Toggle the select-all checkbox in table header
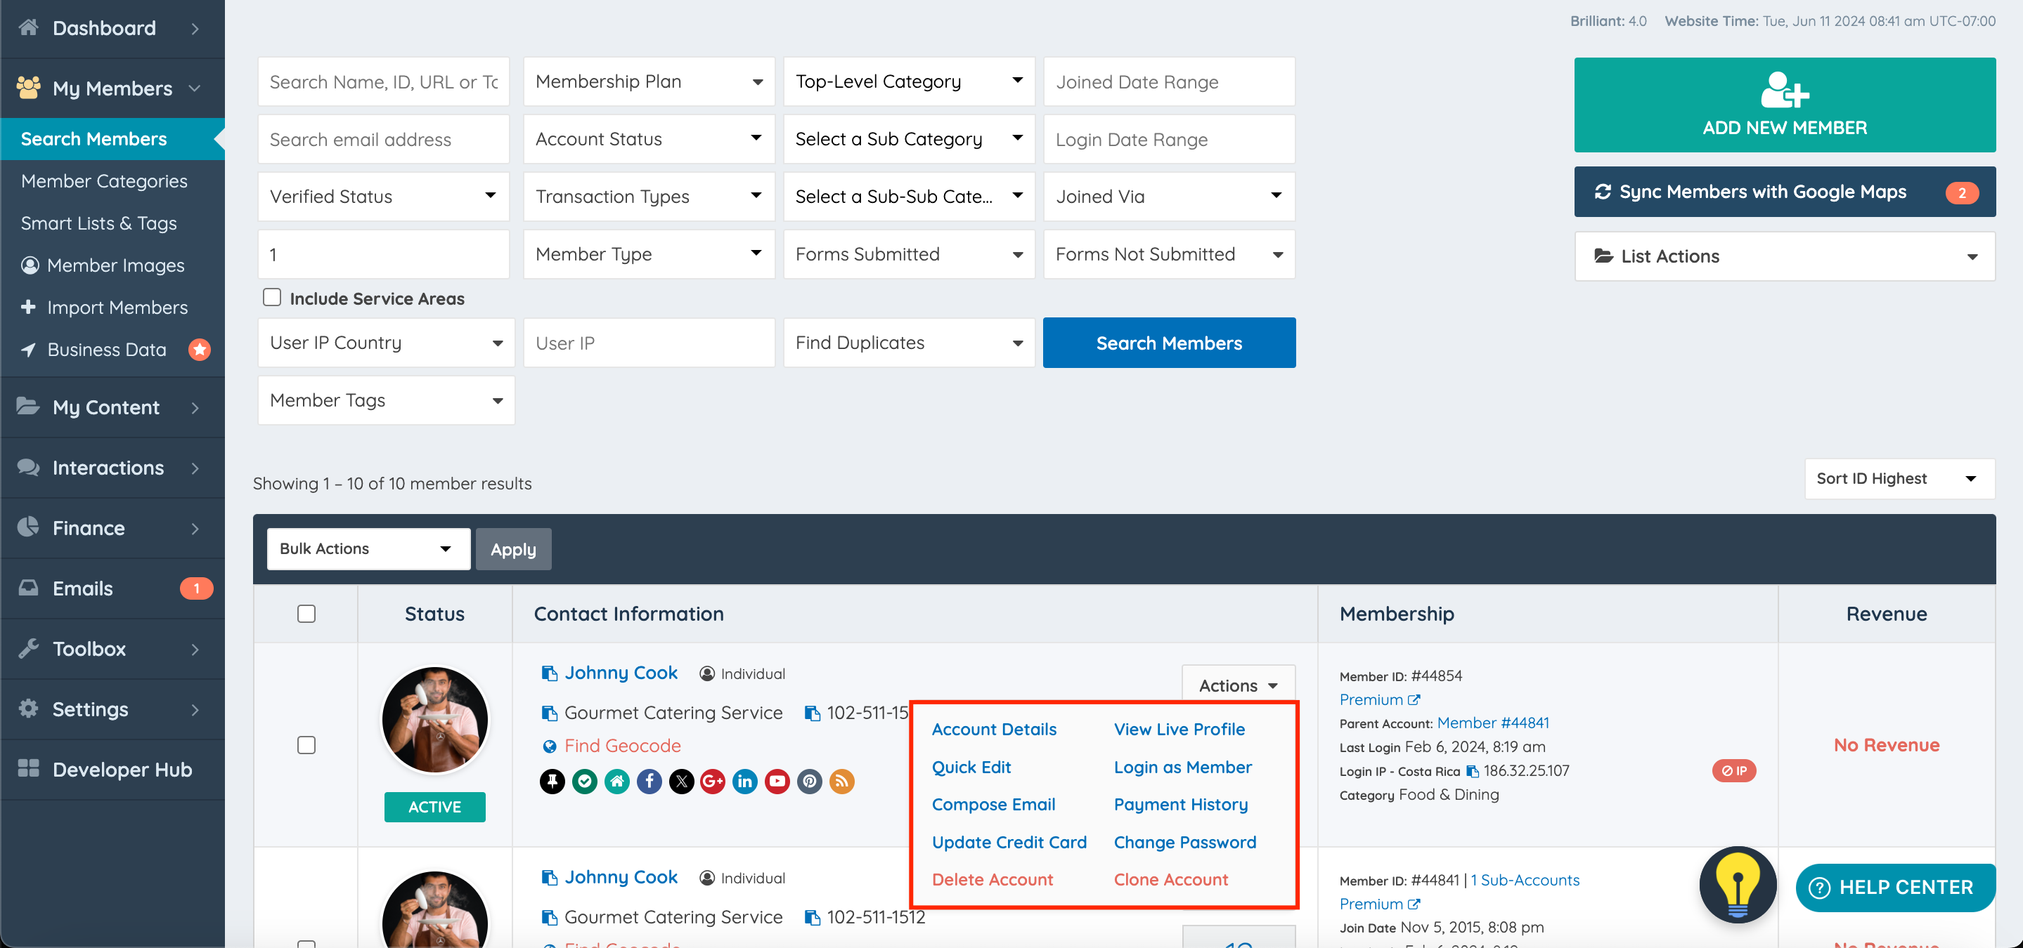This screenshot has height=948, width=2023. point(306,614)
